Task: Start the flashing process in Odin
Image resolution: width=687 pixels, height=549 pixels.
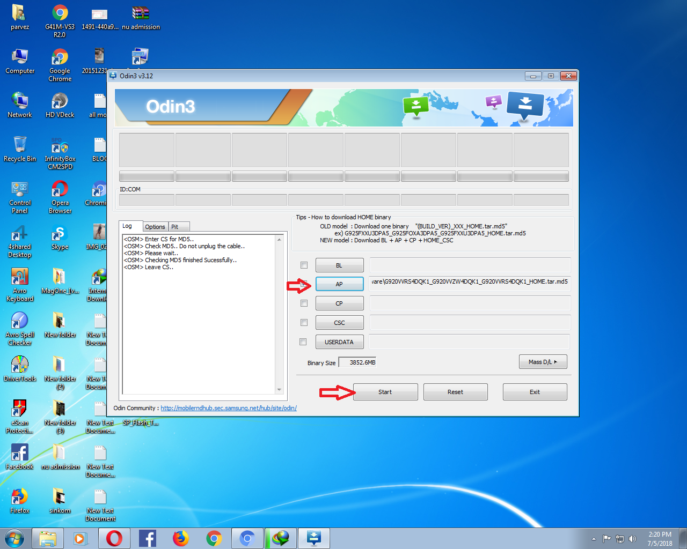Action: click(x=385, y=392)
